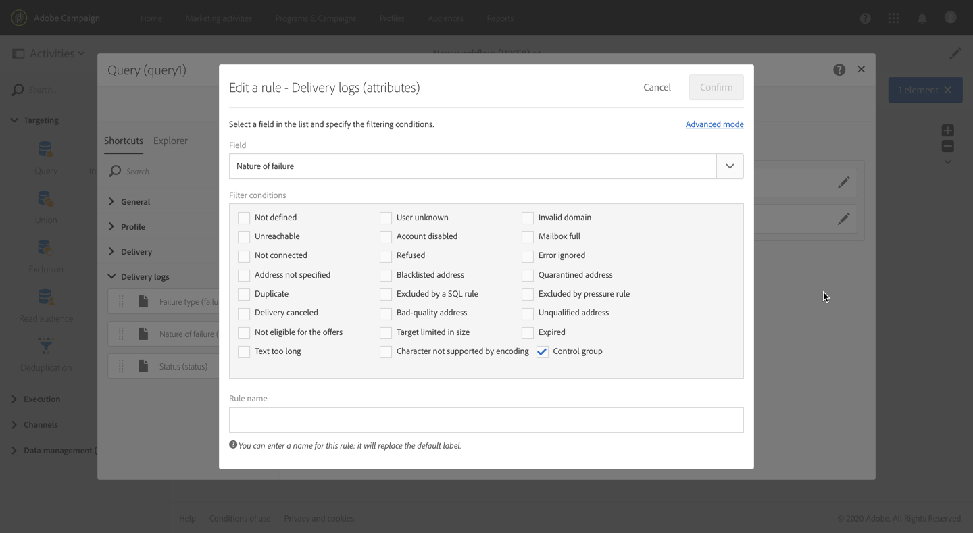Screen dimensions: 973x533
Task: Select the Union activity icon
Action: 45,199
